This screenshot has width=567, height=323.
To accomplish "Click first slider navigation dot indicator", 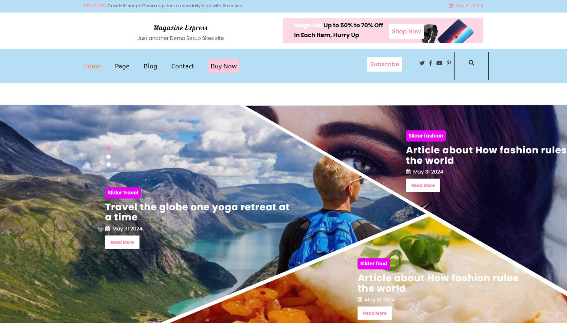I will click(109, 148).
